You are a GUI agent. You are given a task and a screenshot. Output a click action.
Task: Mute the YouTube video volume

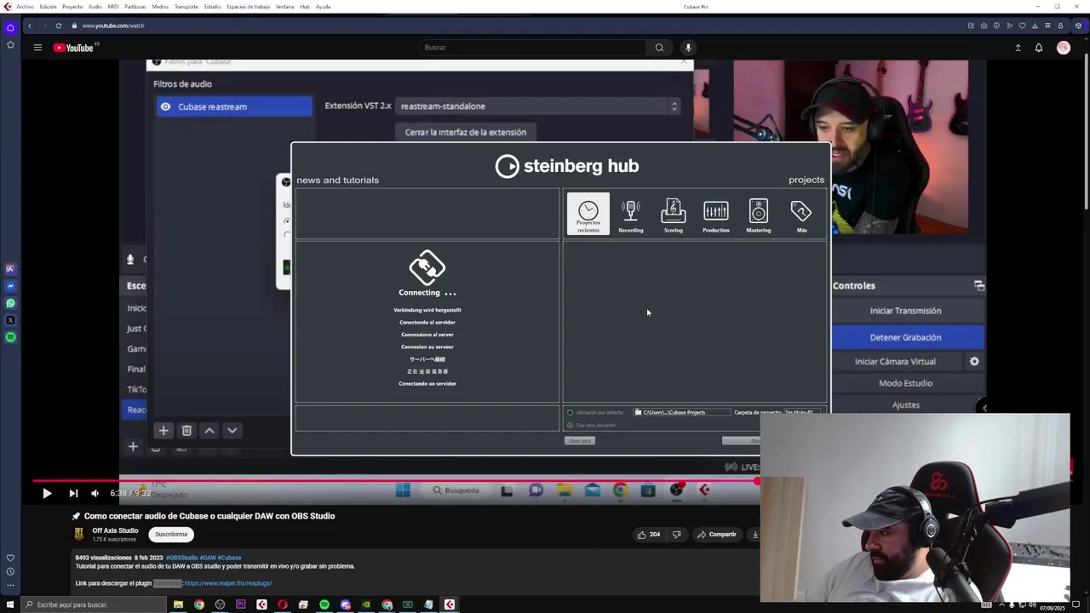(x=95, y=493)
